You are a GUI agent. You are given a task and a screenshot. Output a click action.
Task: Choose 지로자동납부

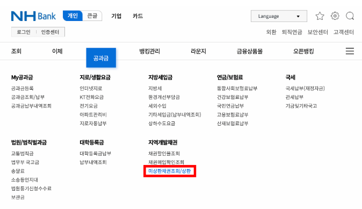93,124
